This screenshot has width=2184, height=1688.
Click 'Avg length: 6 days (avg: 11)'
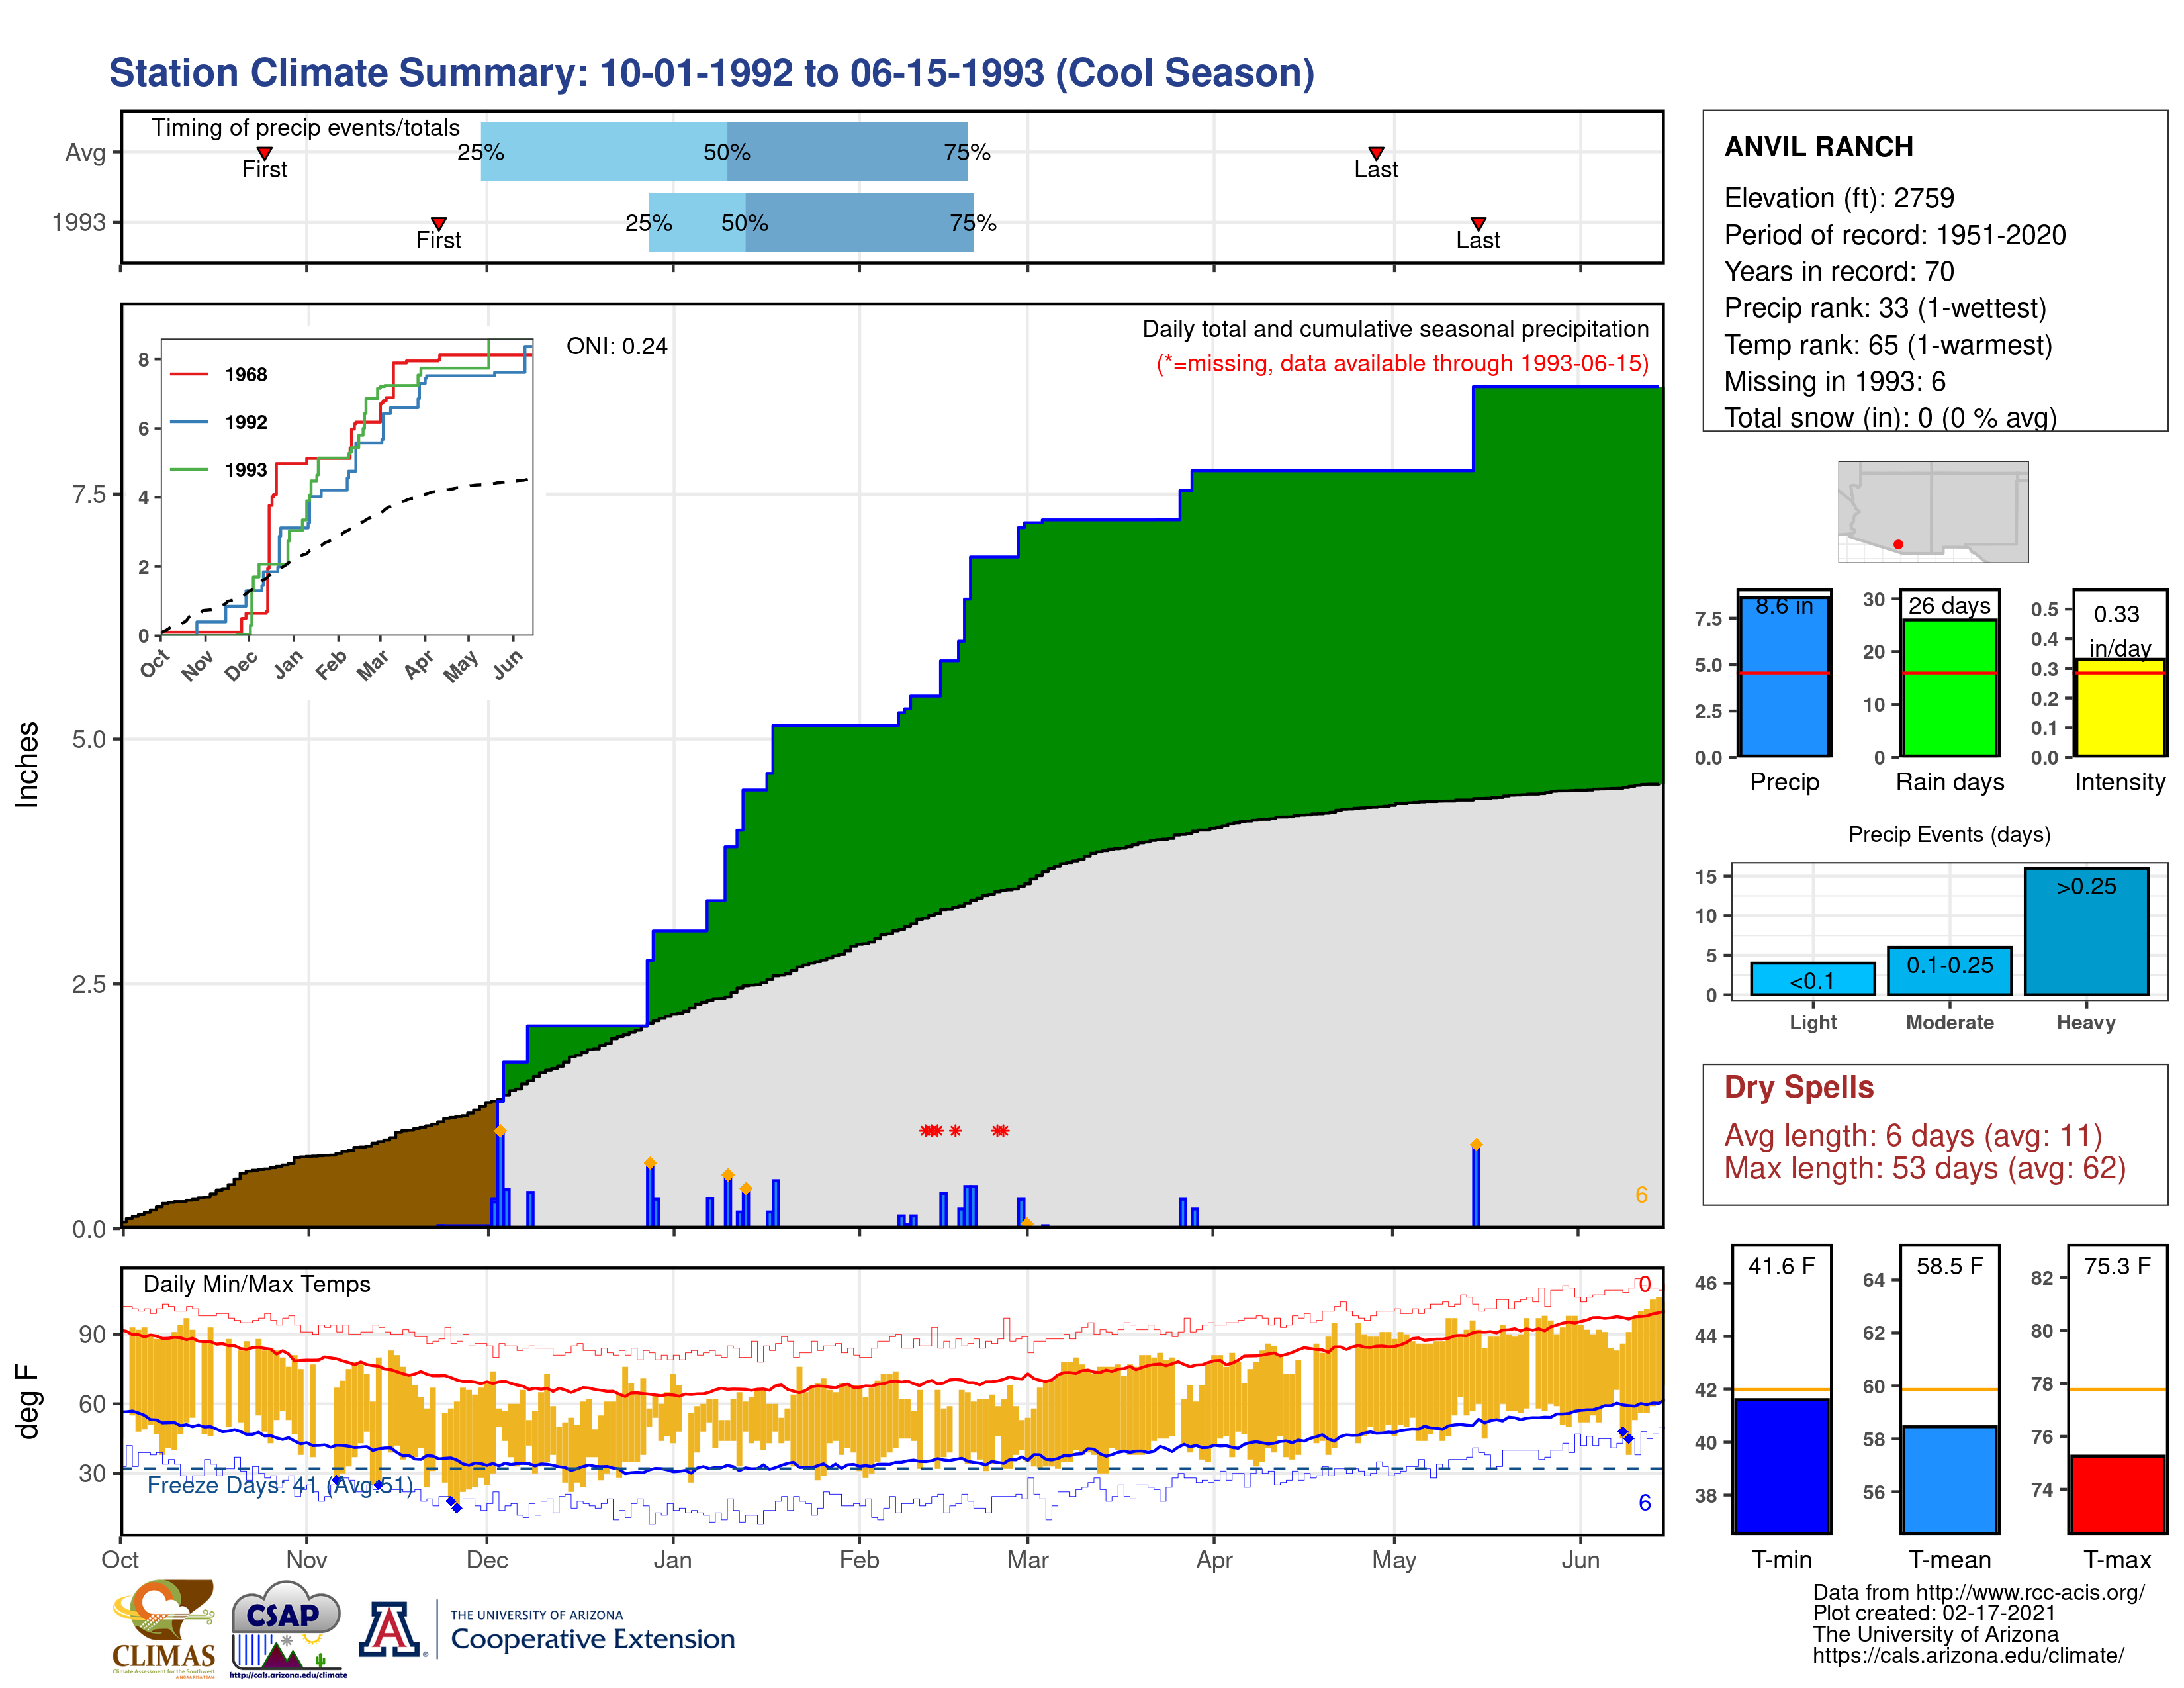[1913, 1136]
